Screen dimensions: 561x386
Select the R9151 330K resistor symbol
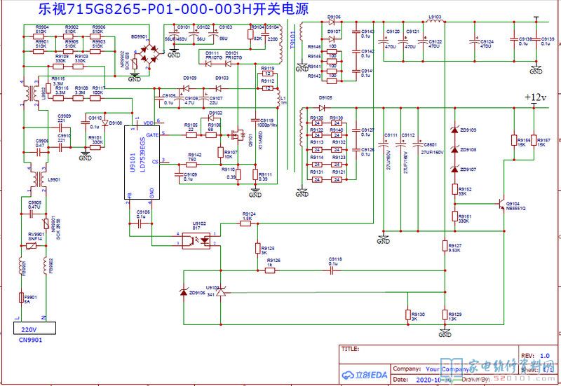(x=454, y=216)
